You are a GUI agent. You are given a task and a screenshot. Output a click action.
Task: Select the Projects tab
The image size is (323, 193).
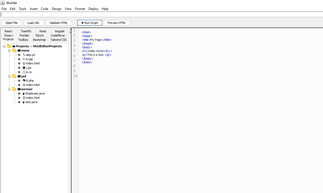8,39
